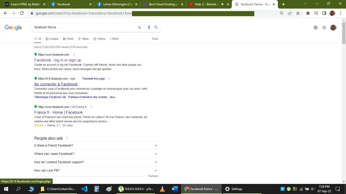Open the Tools search options button
Viewport: 346px width, 194px height.
[155, 39]
